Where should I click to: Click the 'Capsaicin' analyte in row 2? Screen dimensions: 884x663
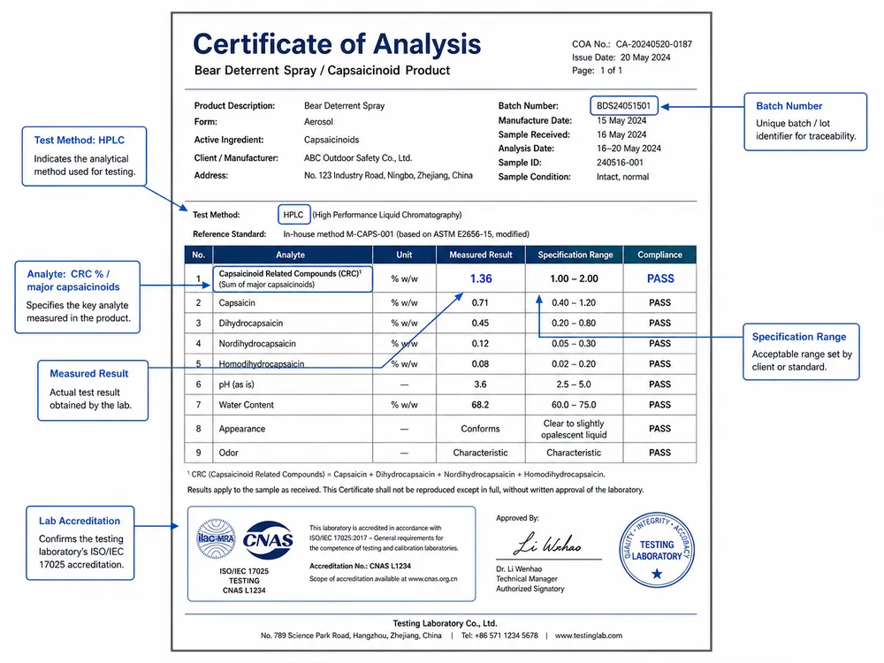(237, 302)
